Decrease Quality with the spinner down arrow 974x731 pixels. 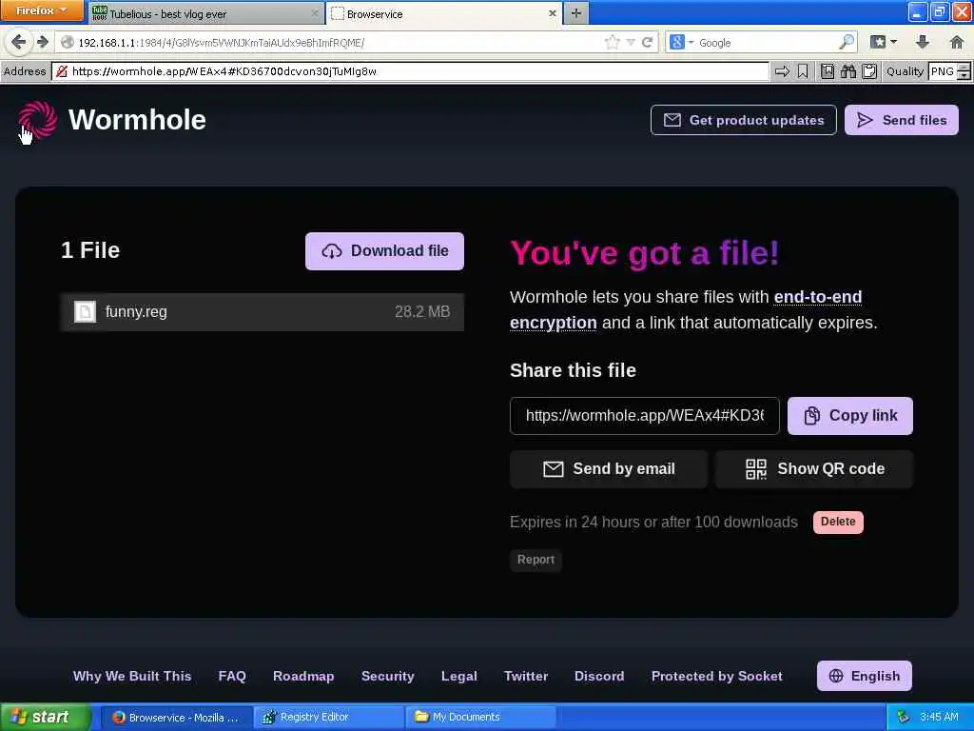point(964,76)
